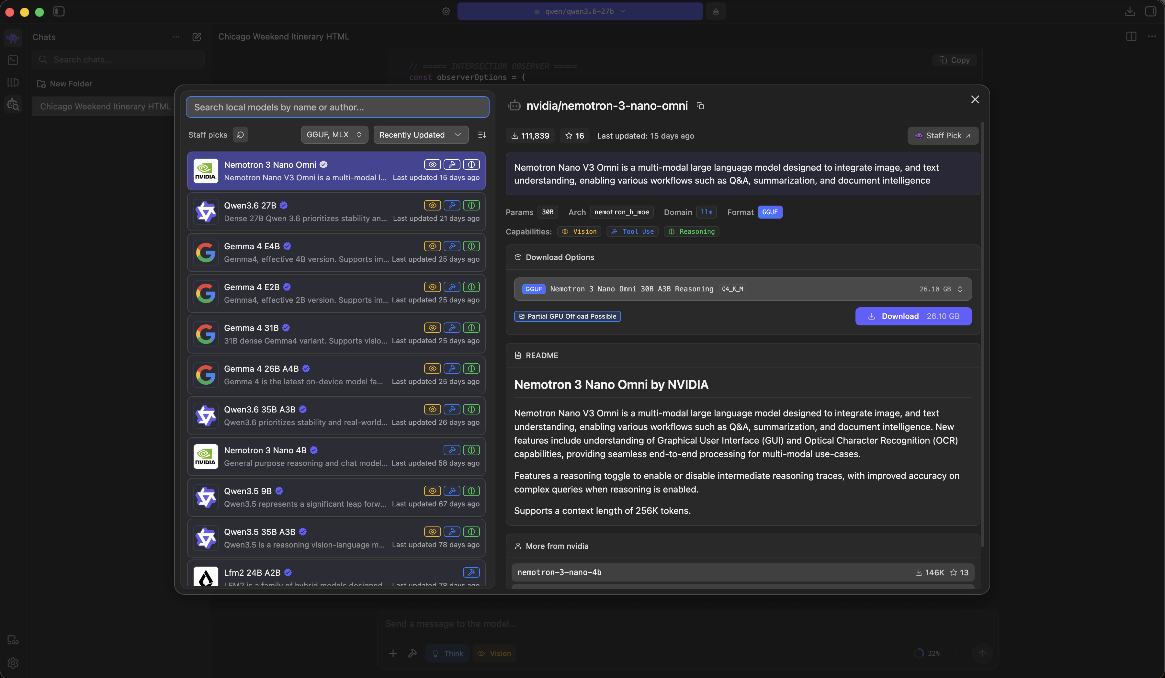Open the qwen/qwen3.6-27b model selector dropdown
Screen dimensions: 1165x678
[580, 12]
